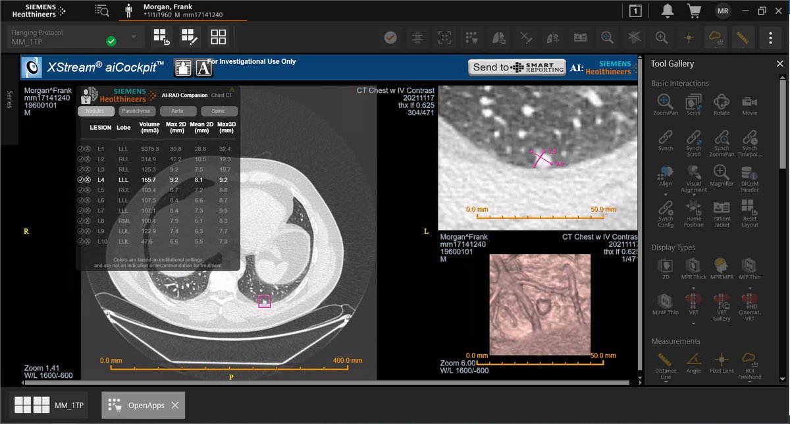Accept lesion L7 with its check mark
The height and width of the screenshot is (424, 790).
click(x=80, y=210)
